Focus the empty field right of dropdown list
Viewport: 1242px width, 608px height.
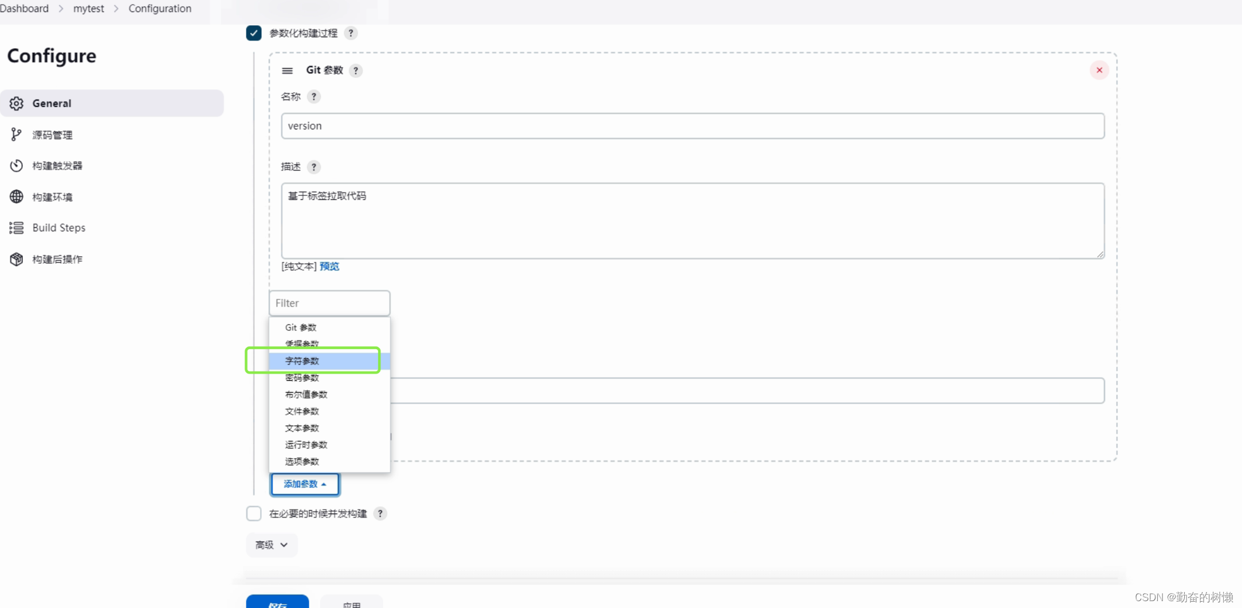[x=748, y=390]
